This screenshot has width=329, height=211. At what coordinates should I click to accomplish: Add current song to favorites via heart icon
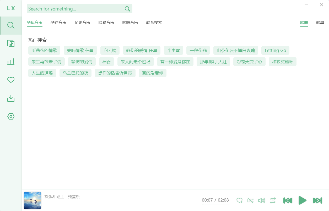pos(239,201)
